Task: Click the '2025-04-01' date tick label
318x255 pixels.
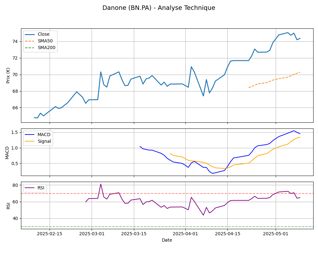Action: tap(185, 234)
